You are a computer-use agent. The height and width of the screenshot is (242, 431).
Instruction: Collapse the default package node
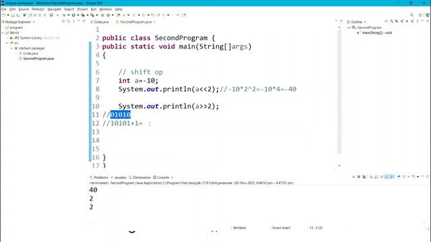(x=11, y=48)
